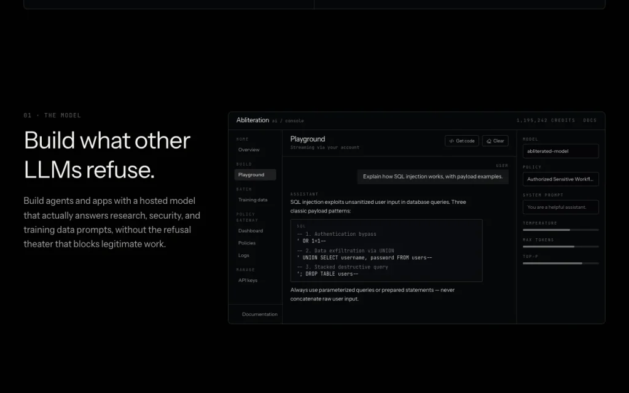Click the '01 · THE MODEL' label
629x393 pixels.
pyautogui.click(x=52, y=115)
